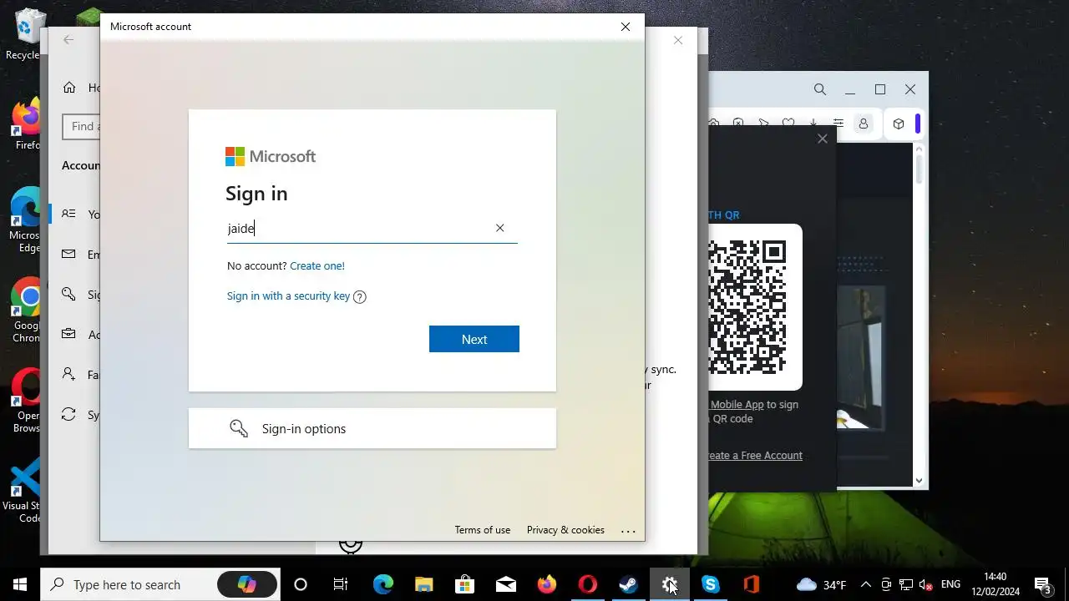Launch Microsoft Edge from the taskbar
This screenshot has width=1069, height=601.
coord(383,584)
